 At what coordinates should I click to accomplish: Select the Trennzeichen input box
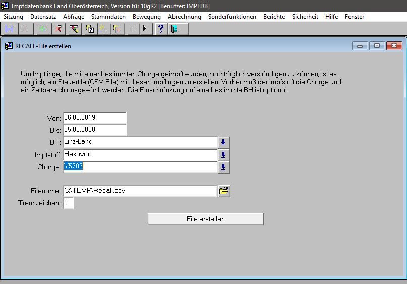(x=68, y=203)
